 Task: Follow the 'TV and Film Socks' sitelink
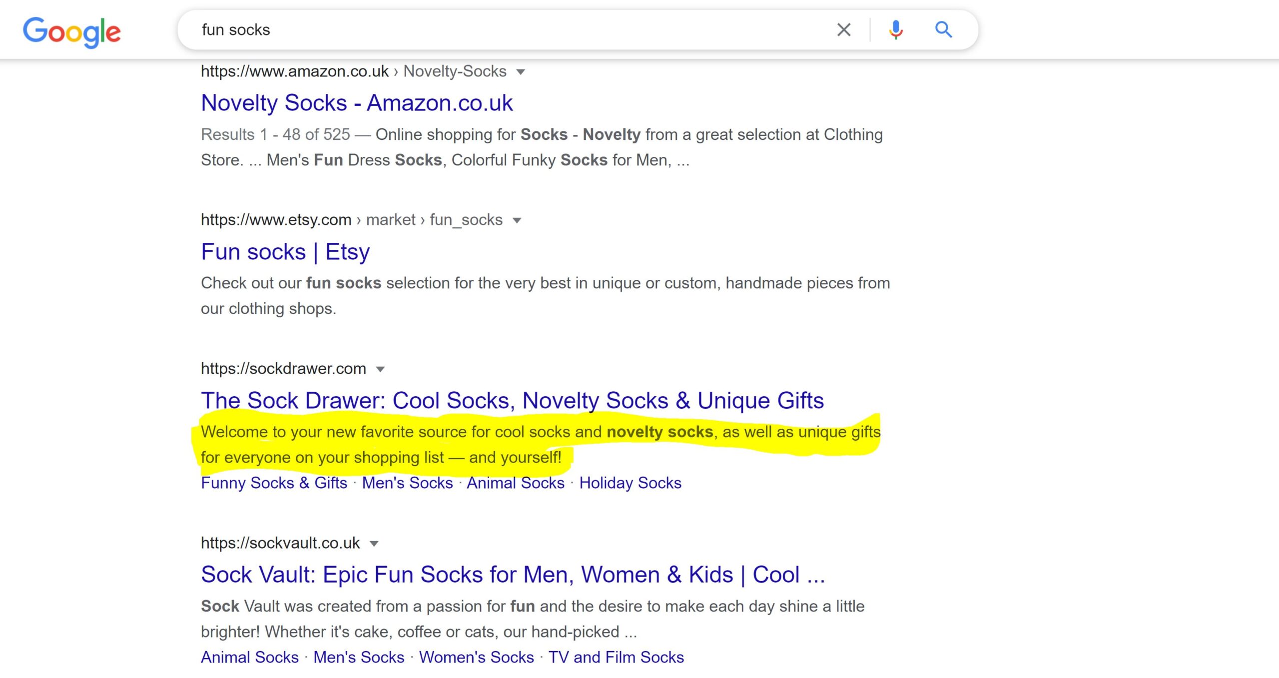click(x=616, y=658)
